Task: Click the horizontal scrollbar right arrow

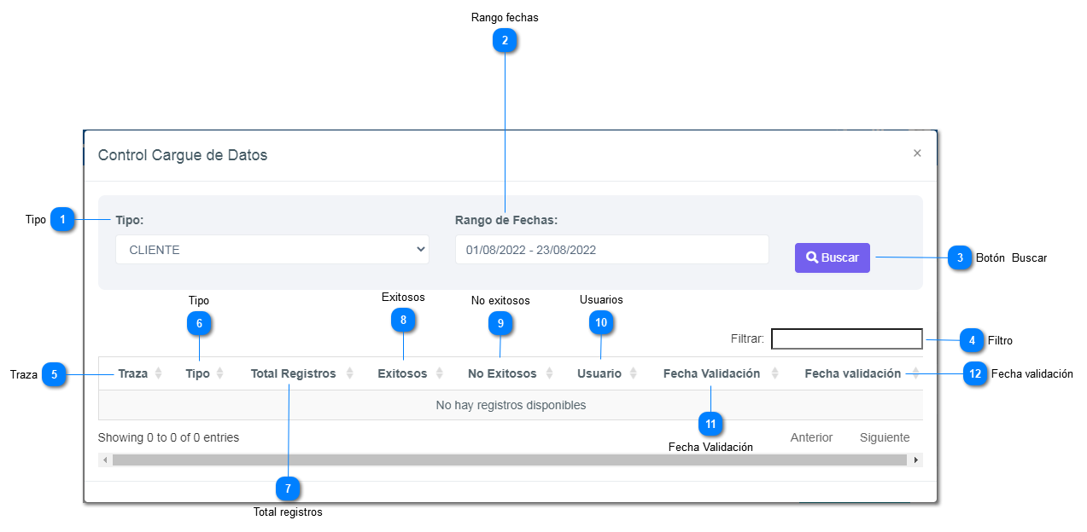Action: [x=916, y=460]
